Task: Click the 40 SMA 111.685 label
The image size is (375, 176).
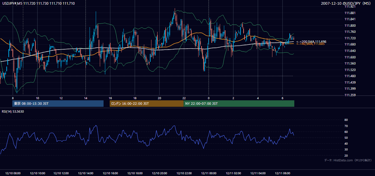Action: [x=310, y=44]
